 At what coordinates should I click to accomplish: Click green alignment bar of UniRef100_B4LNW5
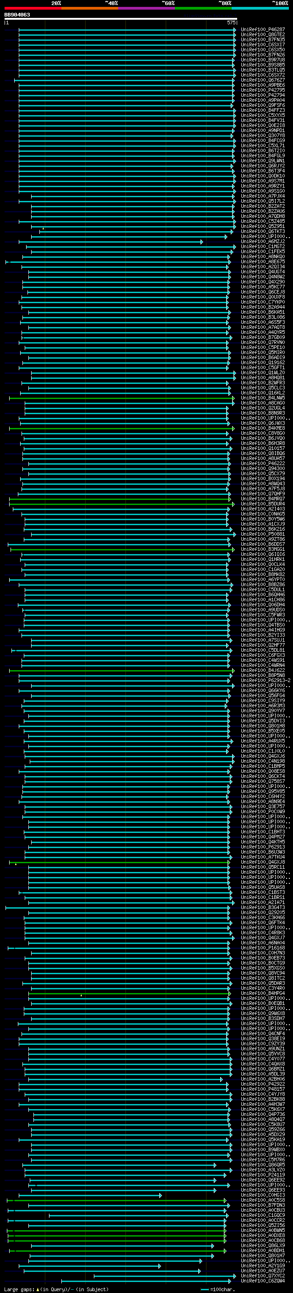tap(121, 398)
